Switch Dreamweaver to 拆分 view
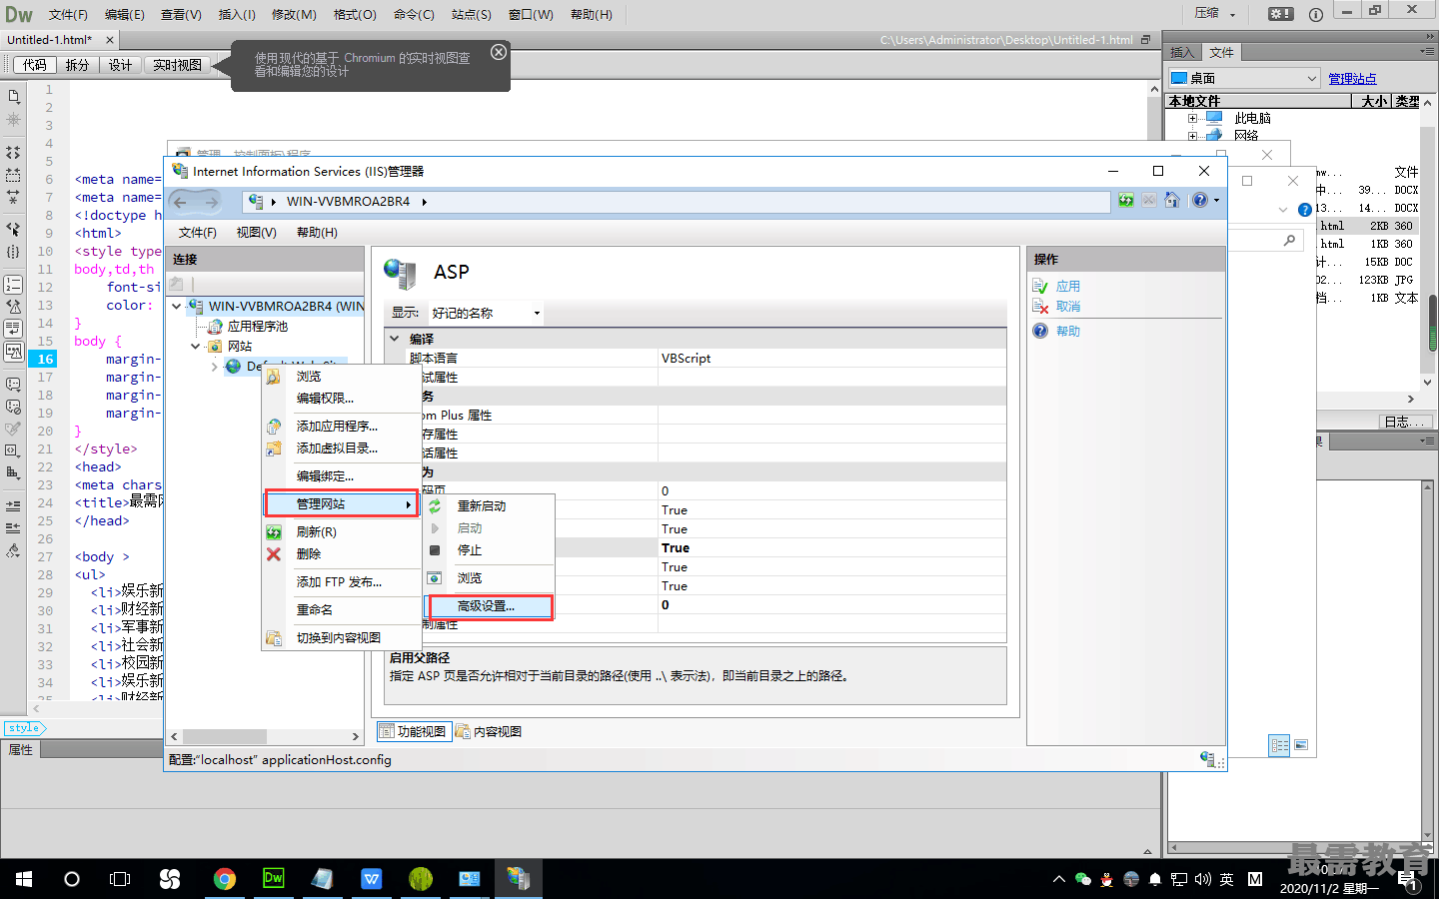The image size is (1439, 899). pyautogui.click(x=77, y=65)
